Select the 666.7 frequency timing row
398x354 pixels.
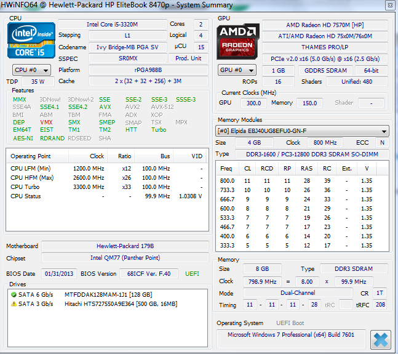click(302, 199)
